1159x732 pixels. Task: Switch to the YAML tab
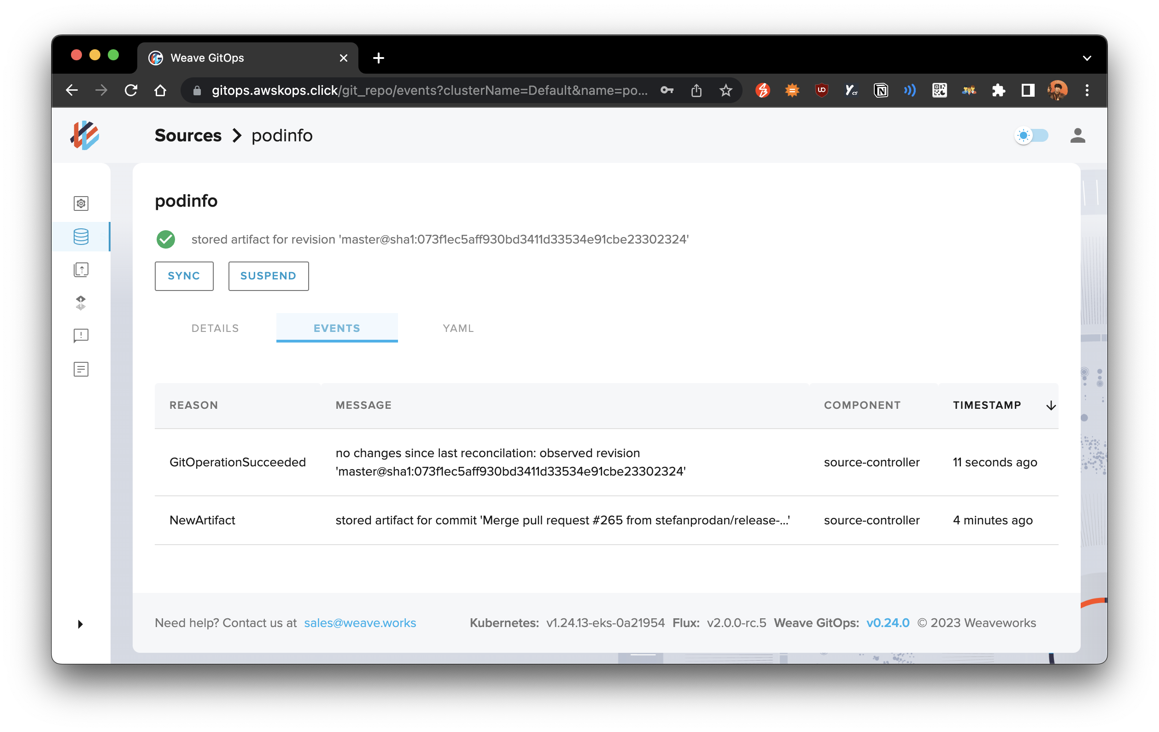click(x=458, y=328)
